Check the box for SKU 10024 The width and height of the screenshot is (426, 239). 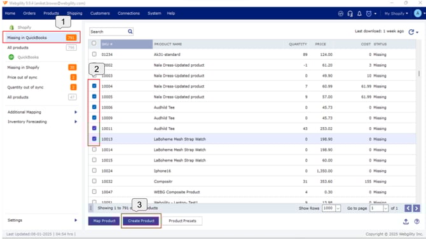click(x=94, y=170)
